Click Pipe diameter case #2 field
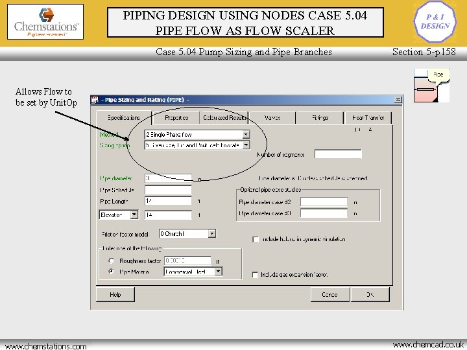 (324, 202)
